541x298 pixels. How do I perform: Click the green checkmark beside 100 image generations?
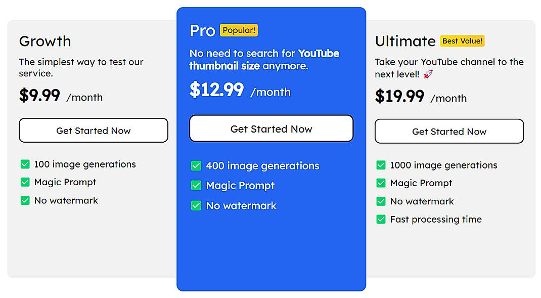coord(25,164)
